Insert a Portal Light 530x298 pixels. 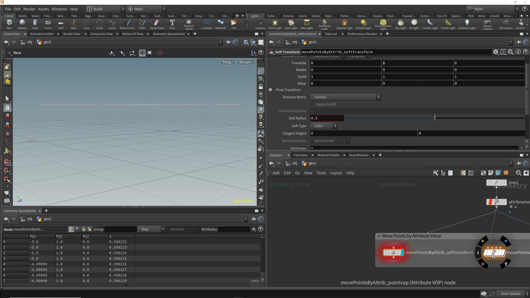coord(448,24)
